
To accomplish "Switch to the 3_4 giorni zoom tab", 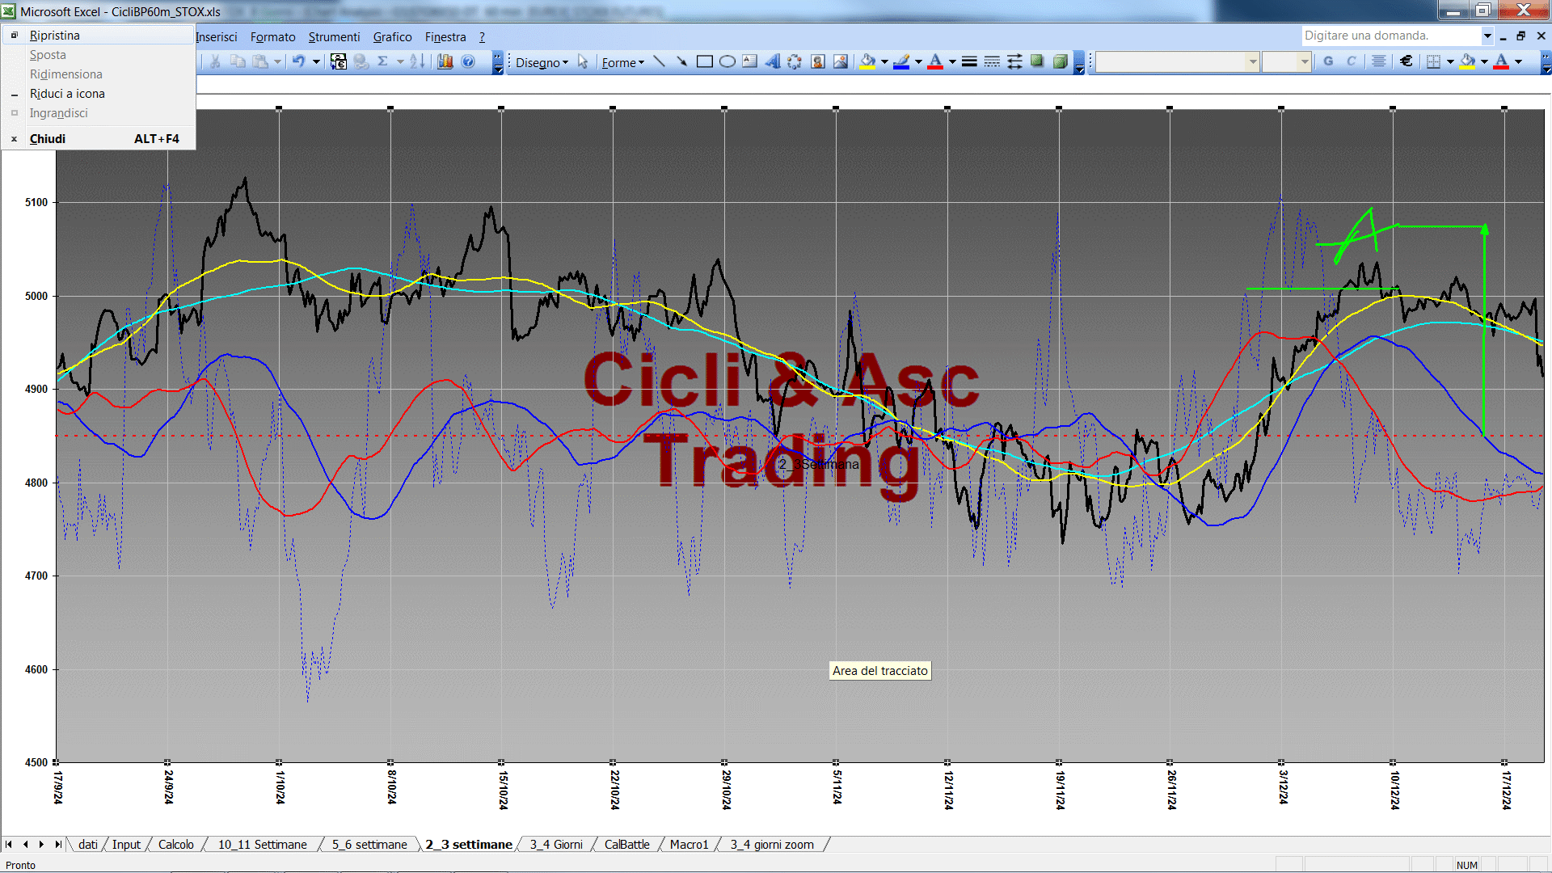I will pos(772,845).
